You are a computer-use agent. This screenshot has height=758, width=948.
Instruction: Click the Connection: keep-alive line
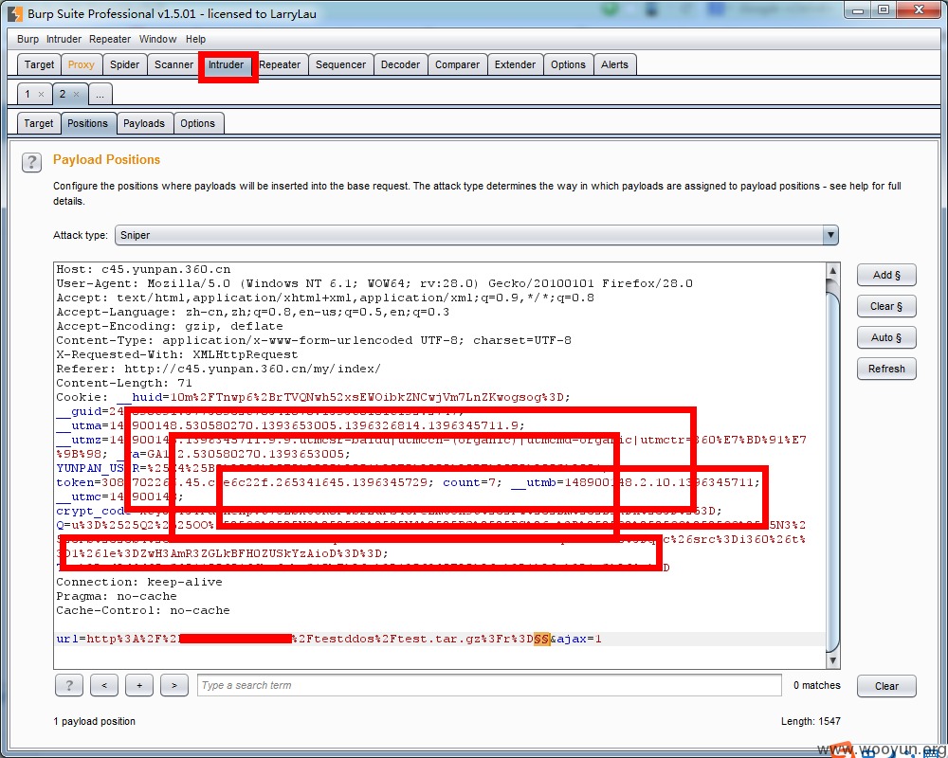pos(139,582)
